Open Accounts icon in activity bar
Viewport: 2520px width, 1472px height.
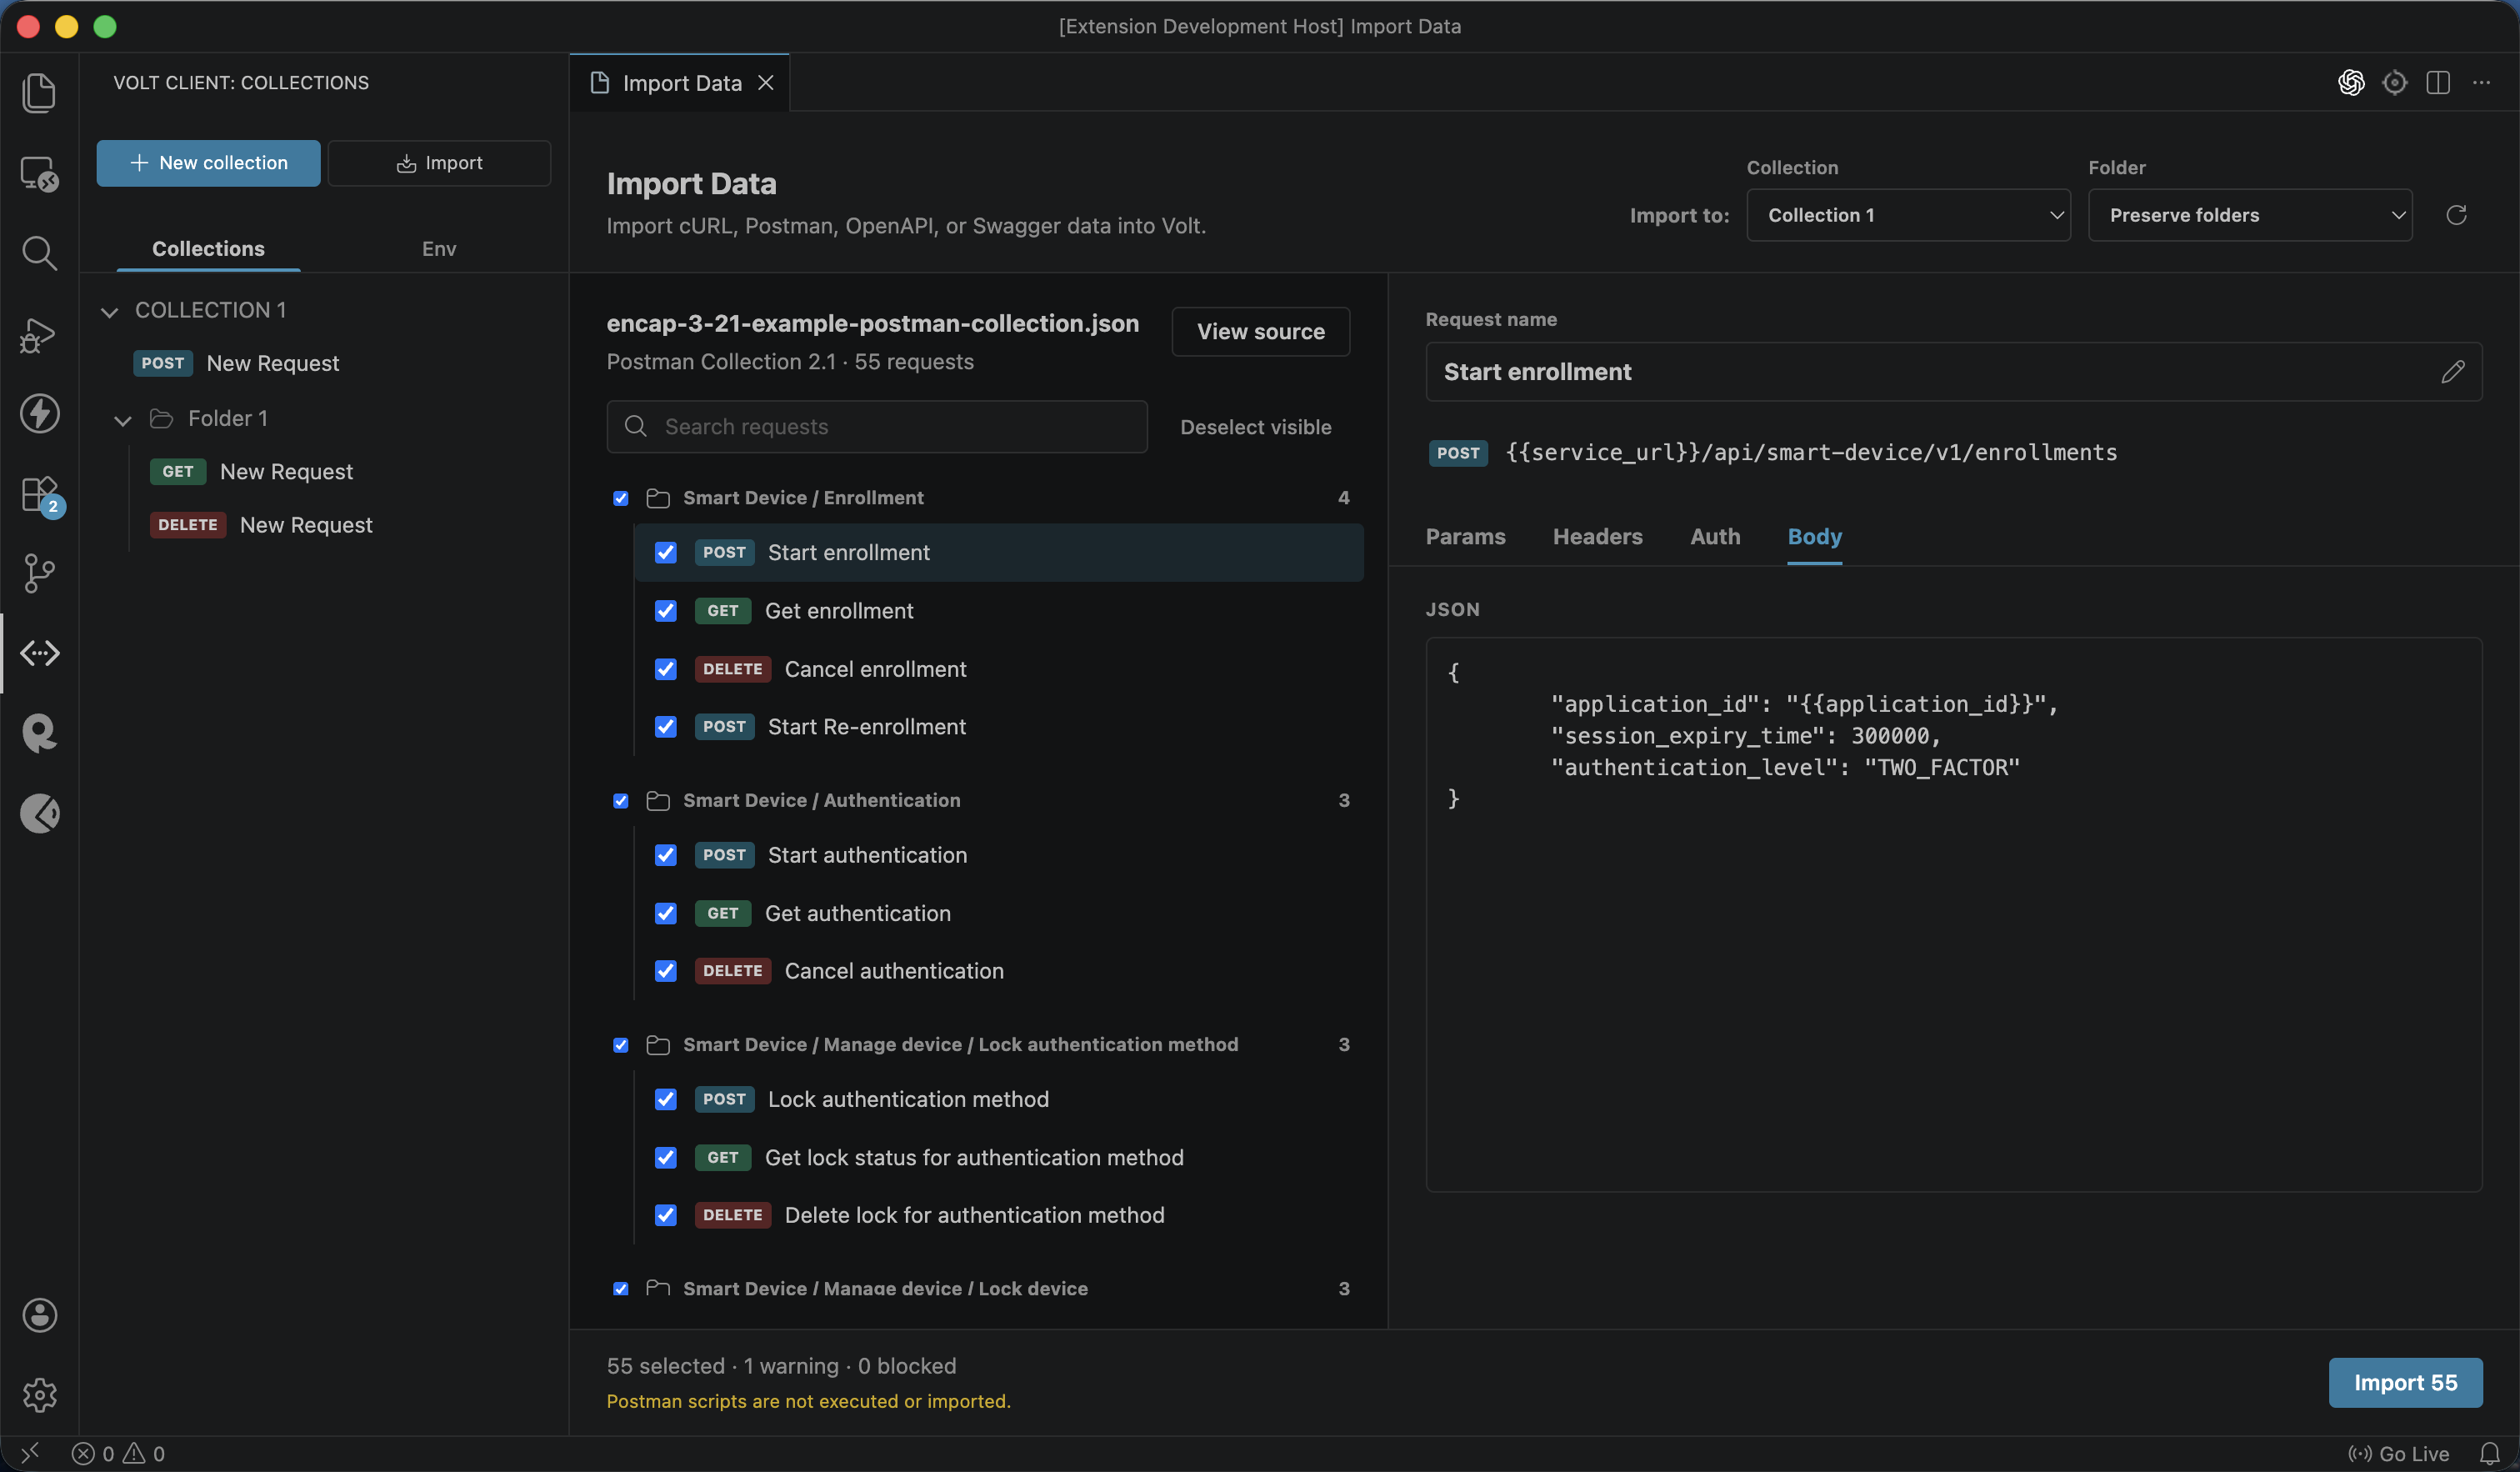click(x=39, y=1315)
